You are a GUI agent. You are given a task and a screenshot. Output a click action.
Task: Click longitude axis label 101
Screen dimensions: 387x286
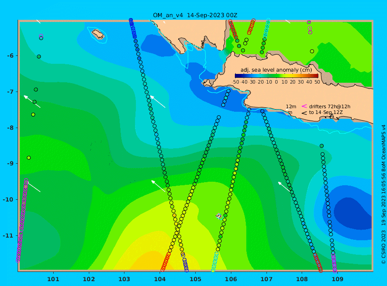coord(53,279)
